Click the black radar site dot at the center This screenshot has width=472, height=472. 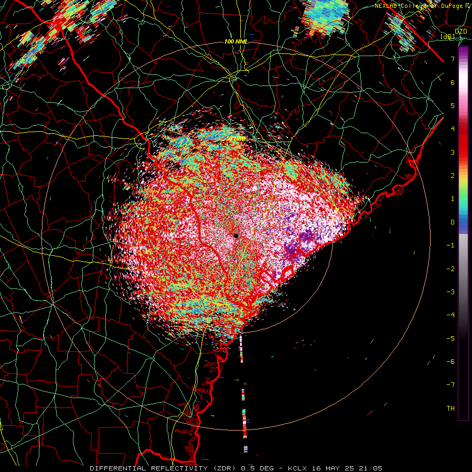(x=237, y=235)
